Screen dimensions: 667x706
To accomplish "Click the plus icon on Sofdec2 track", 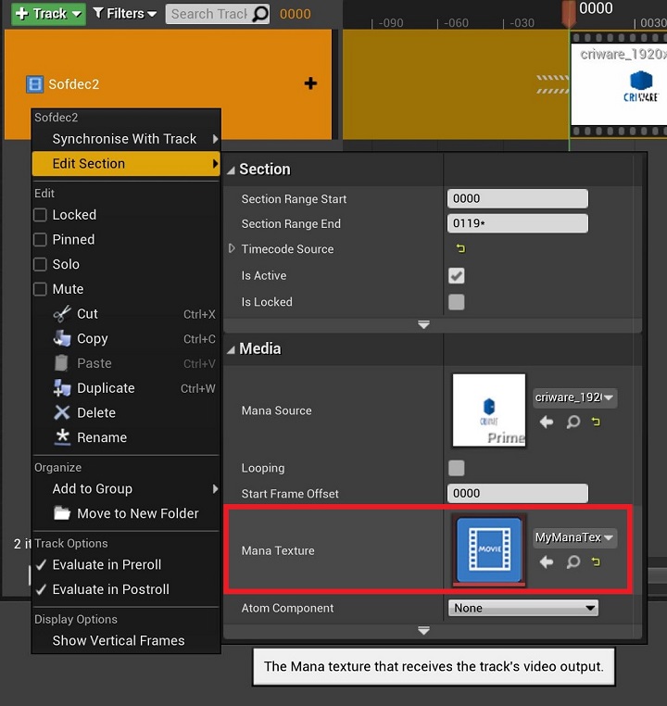I will click(x=310, y=83).
